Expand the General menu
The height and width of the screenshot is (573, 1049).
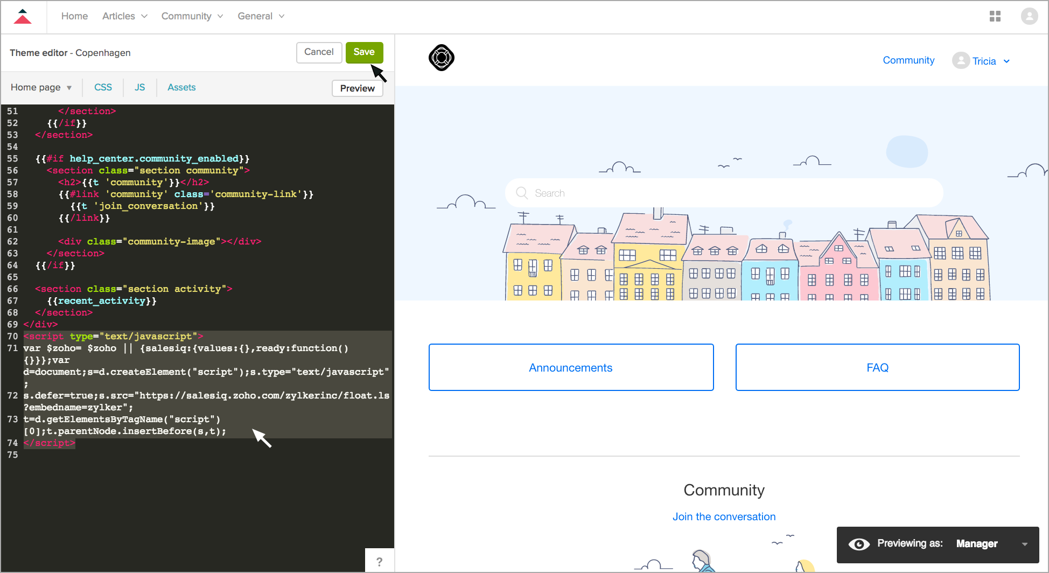pos(261,16)
